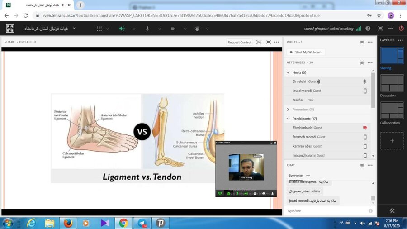Screen dimensions: 407x229
Task: Click the help question mark icon
Action: click(368, 28)
